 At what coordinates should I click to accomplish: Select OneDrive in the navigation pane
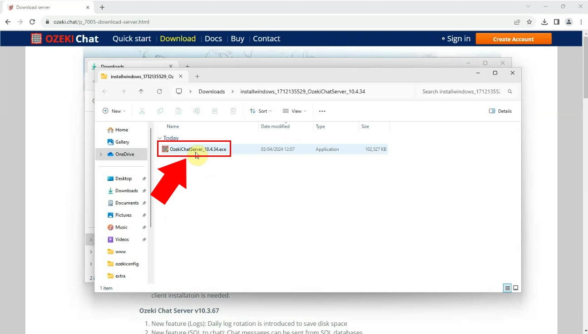pos(121,154)
